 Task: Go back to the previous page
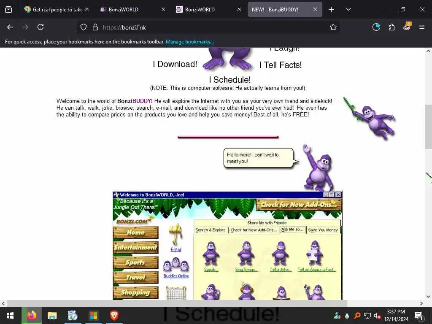10,27
